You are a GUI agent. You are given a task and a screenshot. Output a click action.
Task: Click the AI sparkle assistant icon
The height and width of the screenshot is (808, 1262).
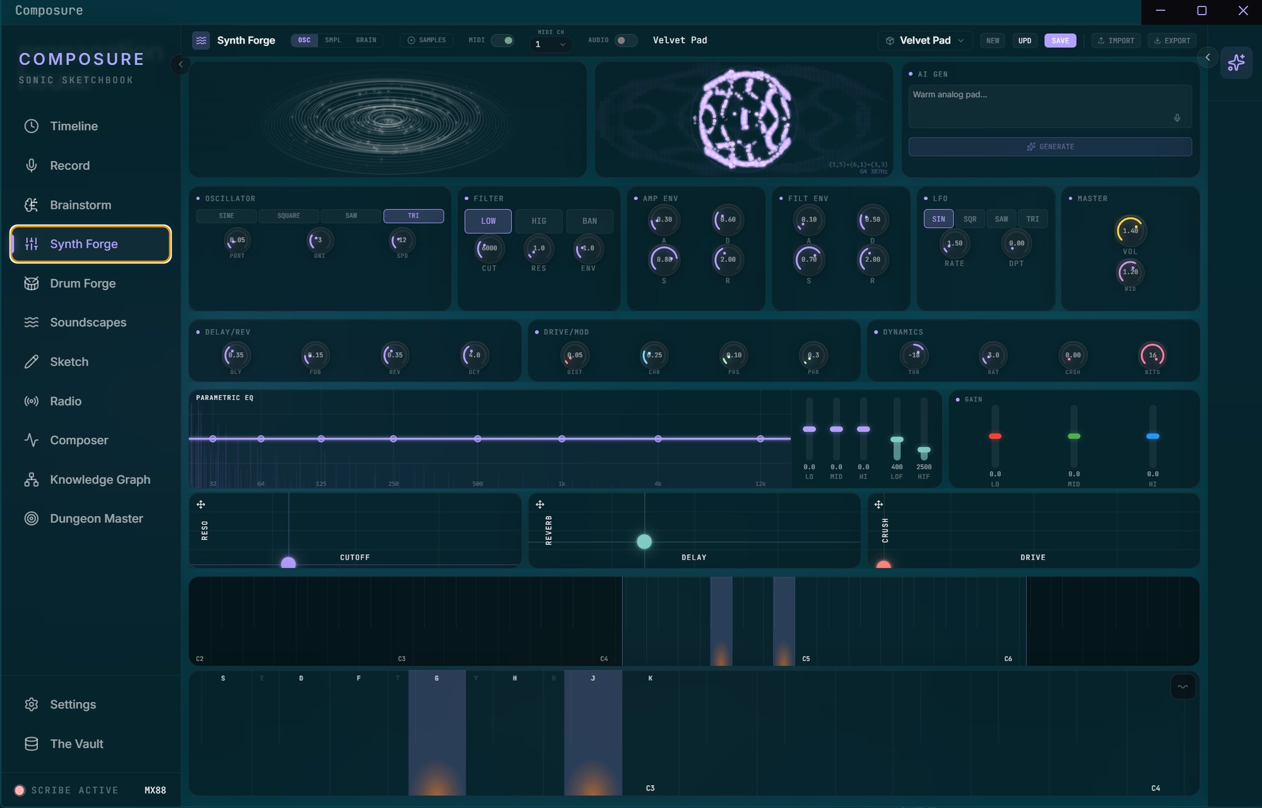pos(1236,62)
